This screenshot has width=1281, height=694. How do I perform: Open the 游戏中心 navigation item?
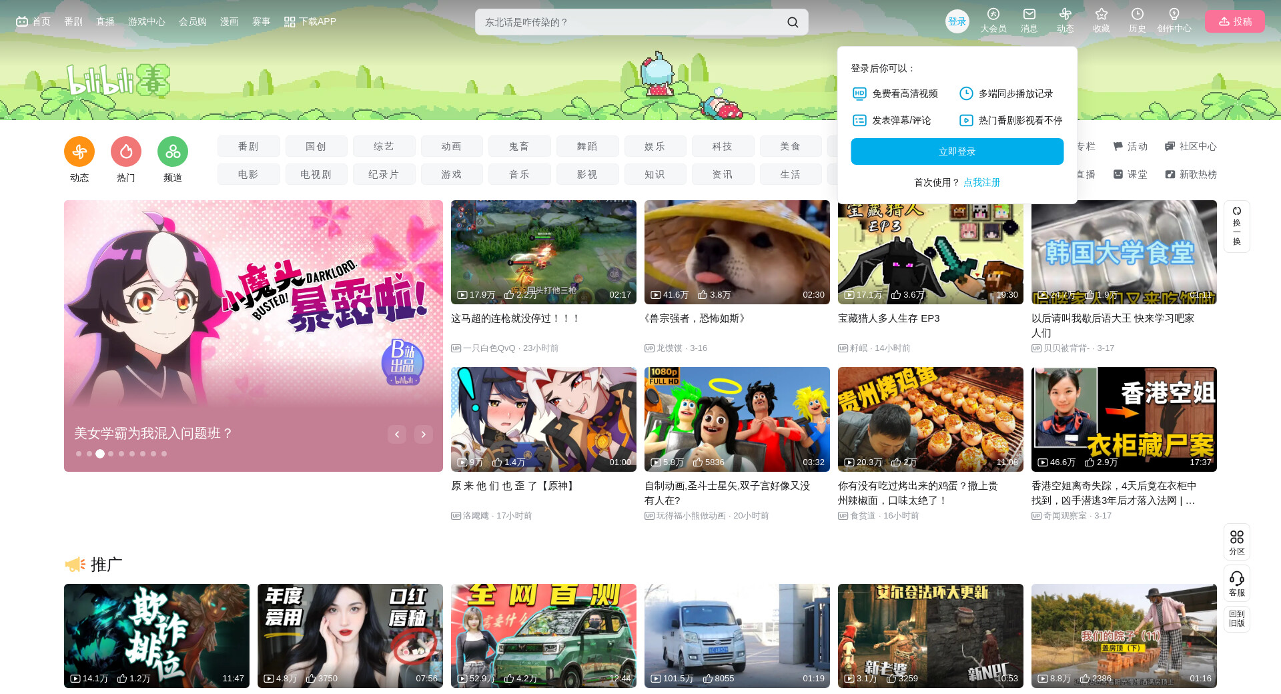[147, 21]
